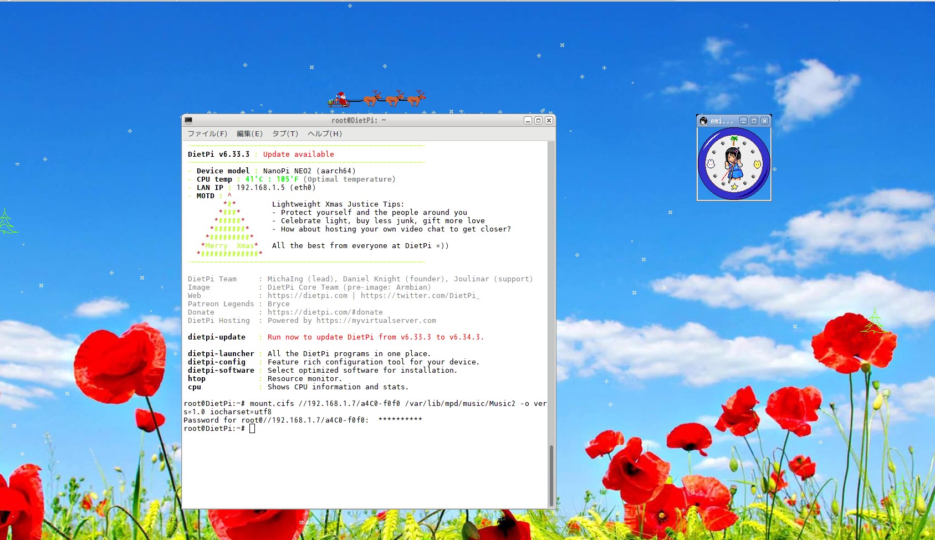
Task: Close the root@DietPi terminal window
Action: [x=549, y=121]
